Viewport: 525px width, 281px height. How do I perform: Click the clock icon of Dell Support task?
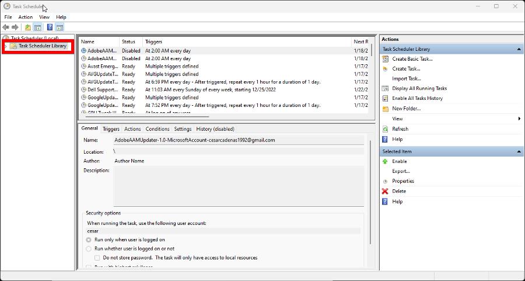point(83,90)
